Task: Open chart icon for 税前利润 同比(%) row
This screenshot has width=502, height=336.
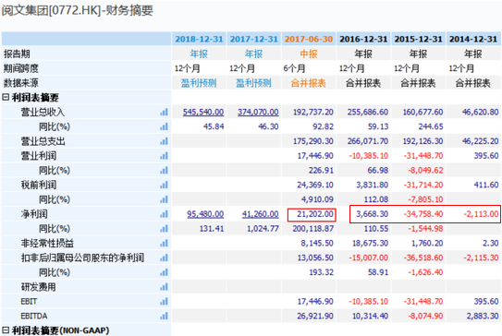Action: pyautogui.click(x=164, y=199)
